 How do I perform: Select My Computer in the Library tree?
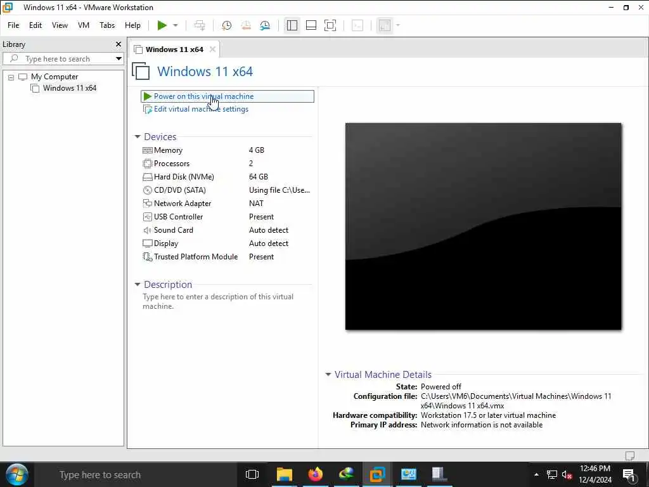55,77
